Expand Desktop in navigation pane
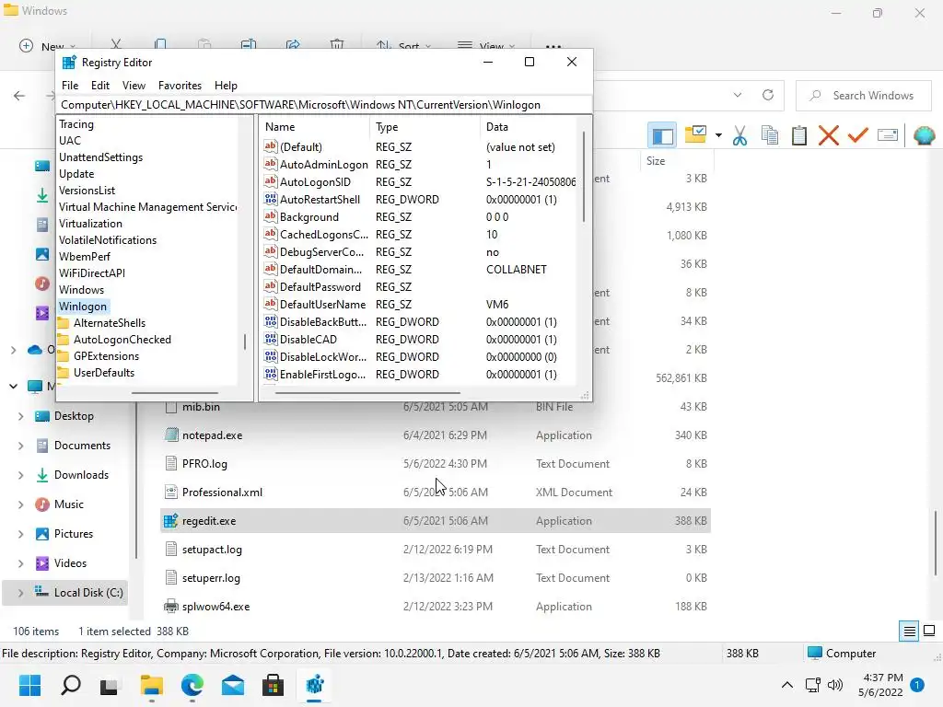The image size is (943, 707). click(21, 416)
